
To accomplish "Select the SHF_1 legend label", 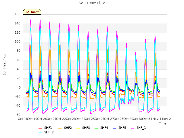I will 141,128.
